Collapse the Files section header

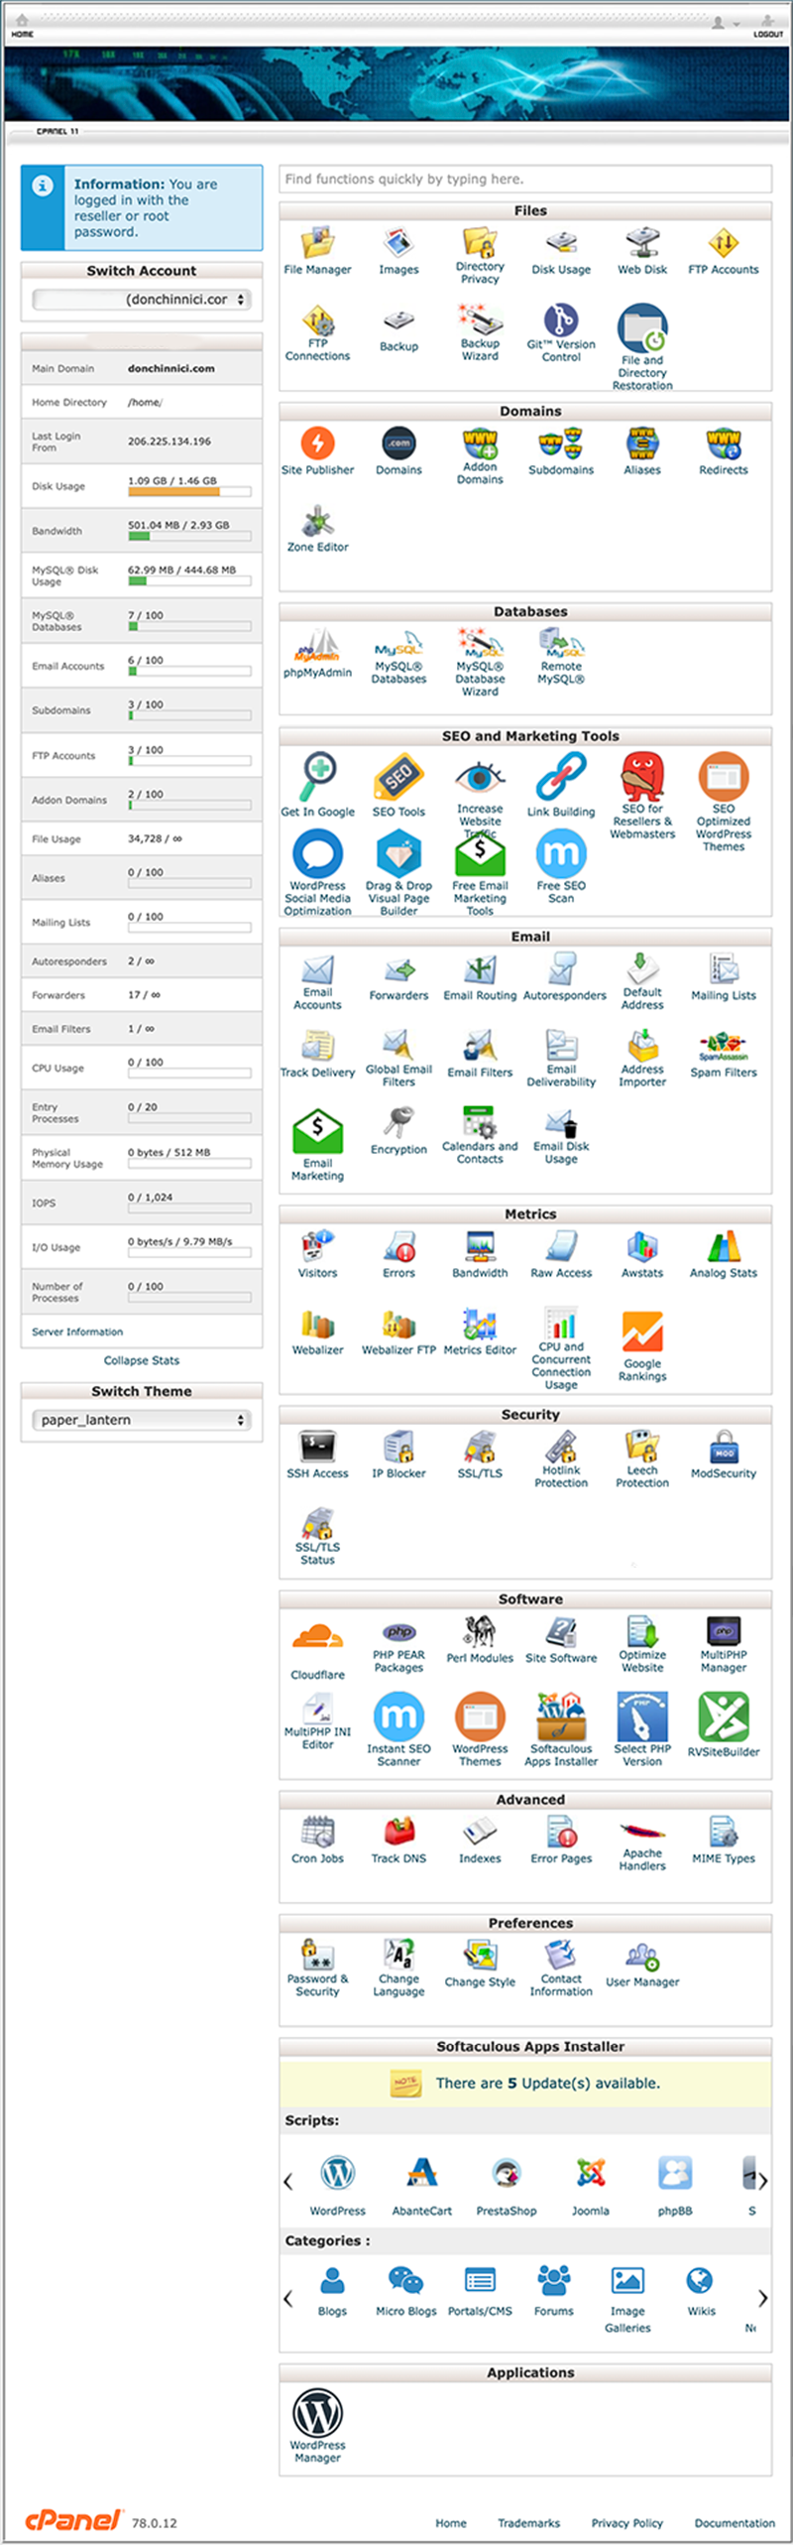pyautogui.click(x=525, y=211)
